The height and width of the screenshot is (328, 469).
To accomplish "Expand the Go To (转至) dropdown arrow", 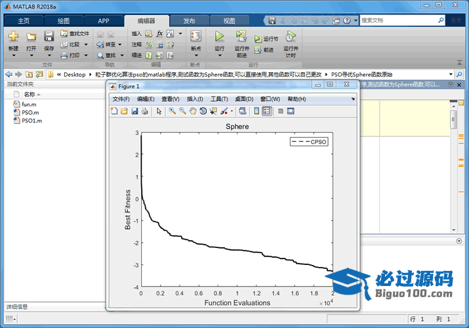I will [120, 45].
